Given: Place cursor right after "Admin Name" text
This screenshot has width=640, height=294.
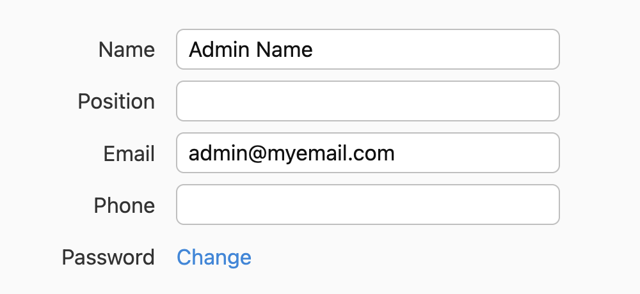Looking at the screenshot, I should 314,49.
